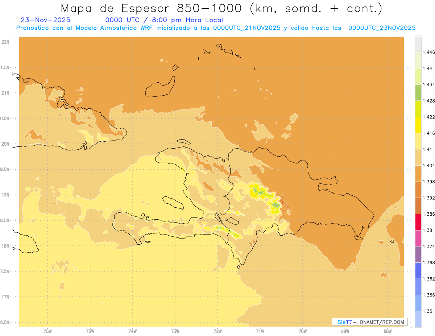Click the colorbar value '1.416'
435x336 pixels.
pos(430,133)
